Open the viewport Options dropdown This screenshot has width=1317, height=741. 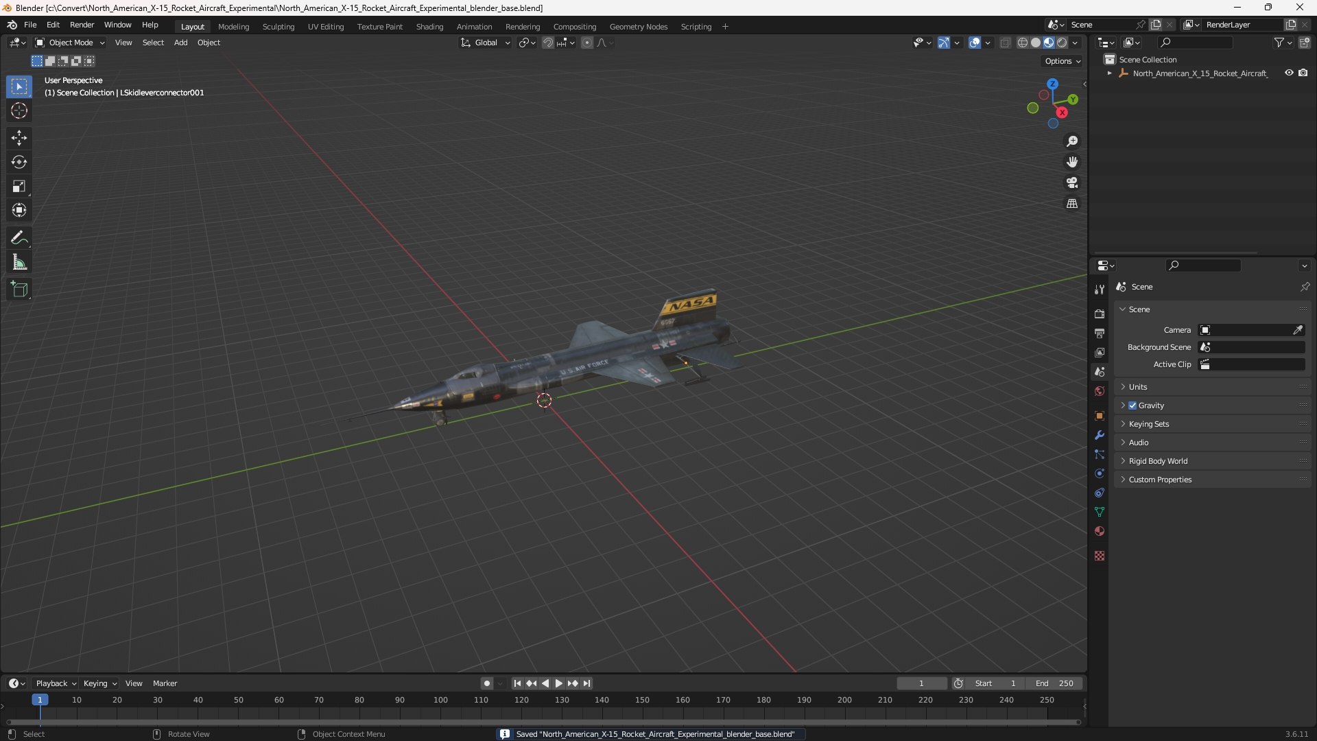(x=1063, y=61)
